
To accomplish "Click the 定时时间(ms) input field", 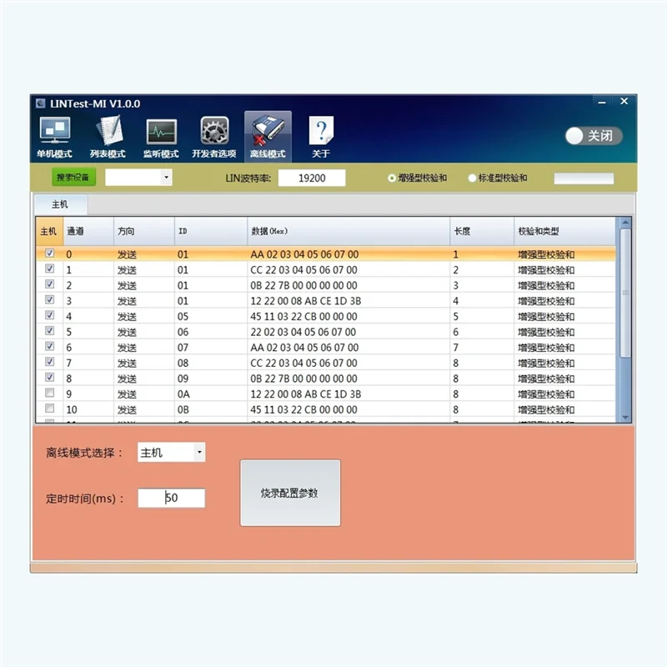I will pyautogui.click(x=172, y=498).
